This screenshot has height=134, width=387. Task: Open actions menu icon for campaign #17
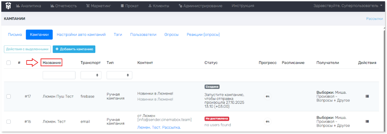(x=367, y=96)
